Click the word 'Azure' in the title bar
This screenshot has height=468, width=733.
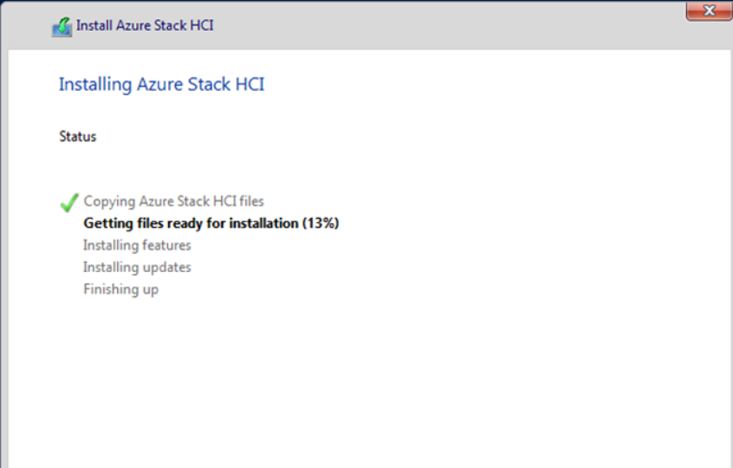pyautogui.click(x=134, y=26)
